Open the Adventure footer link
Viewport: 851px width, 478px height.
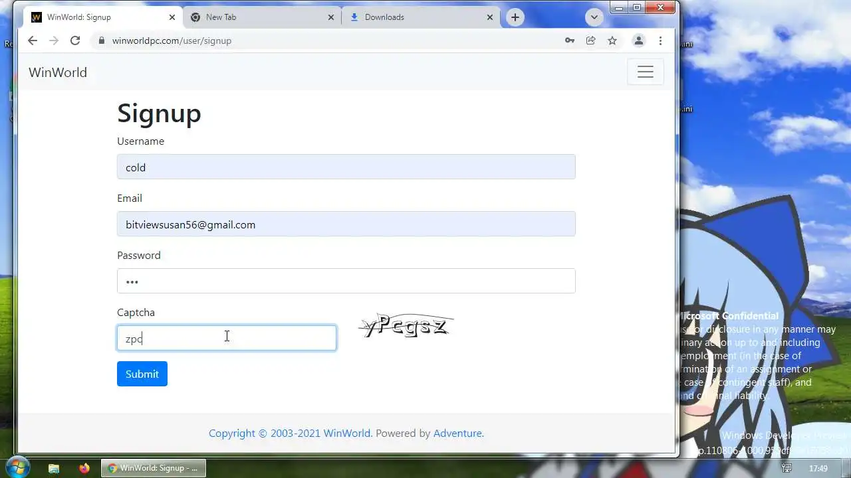(x=457, y=433)
